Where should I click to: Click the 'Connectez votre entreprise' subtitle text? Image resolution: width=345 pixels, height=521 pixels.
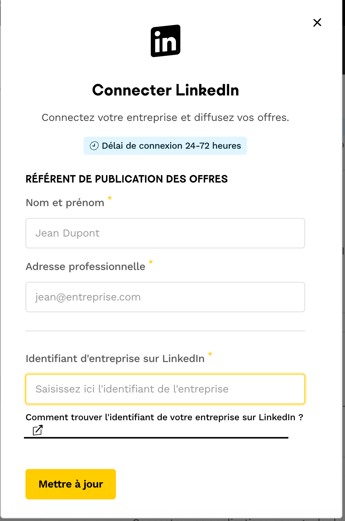[165, 118]
